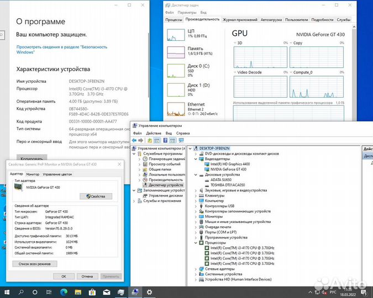Collapse the Disk drives category
The image size is (373, 298).
(x=196, y=175)
